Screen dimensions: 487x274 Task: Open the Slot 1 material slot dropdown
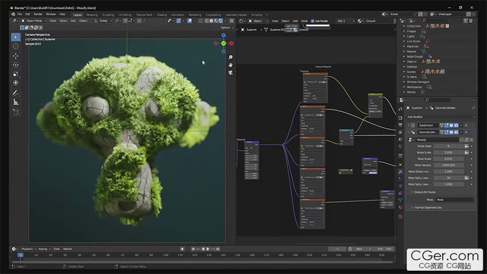[346, 21]
